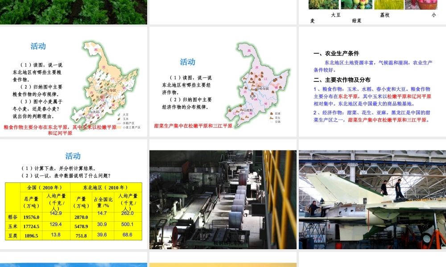The width and height of the screenshot is (446, 267).
Task: Click the 活动 heading on grain crops slide
Action: point(38,46)
